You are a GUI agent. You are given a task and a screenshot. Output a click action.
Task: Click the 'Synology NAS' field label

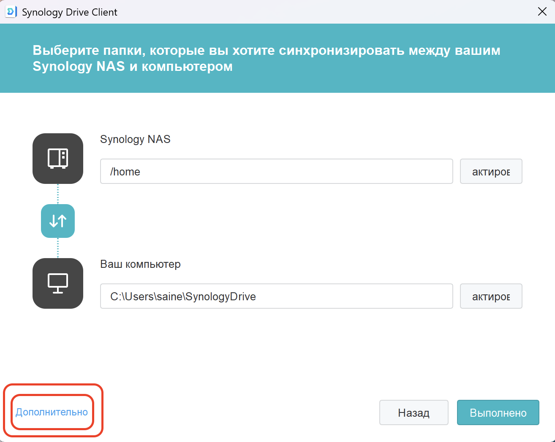click(x=135, y=139)
